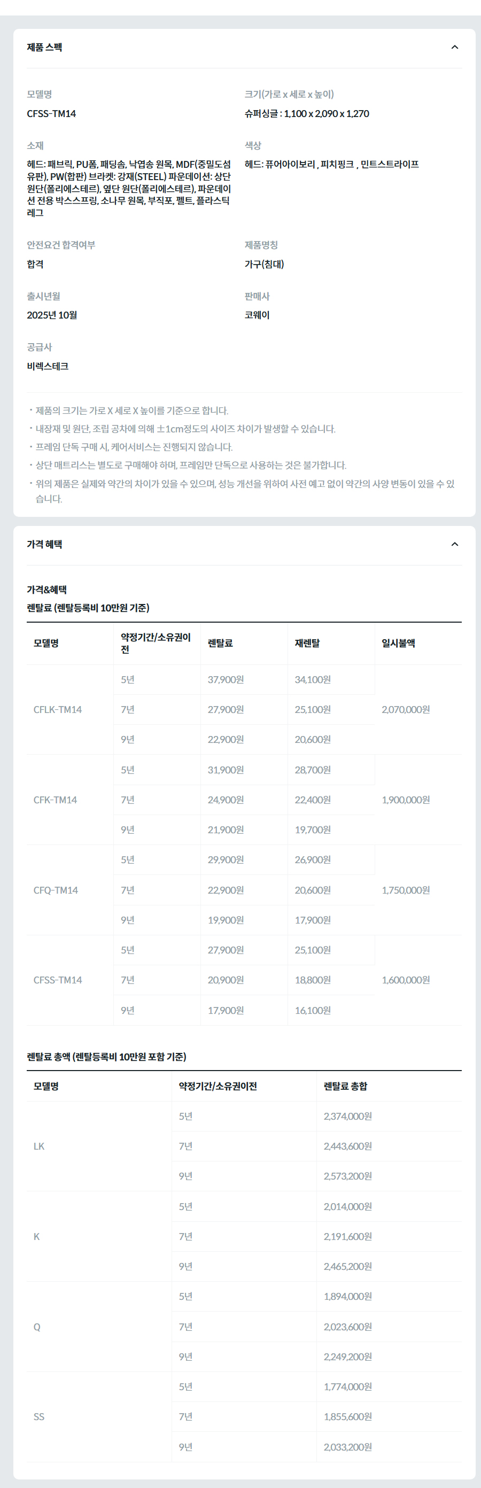
Task: Click the seller name '코웨이'
Action: 257,315
